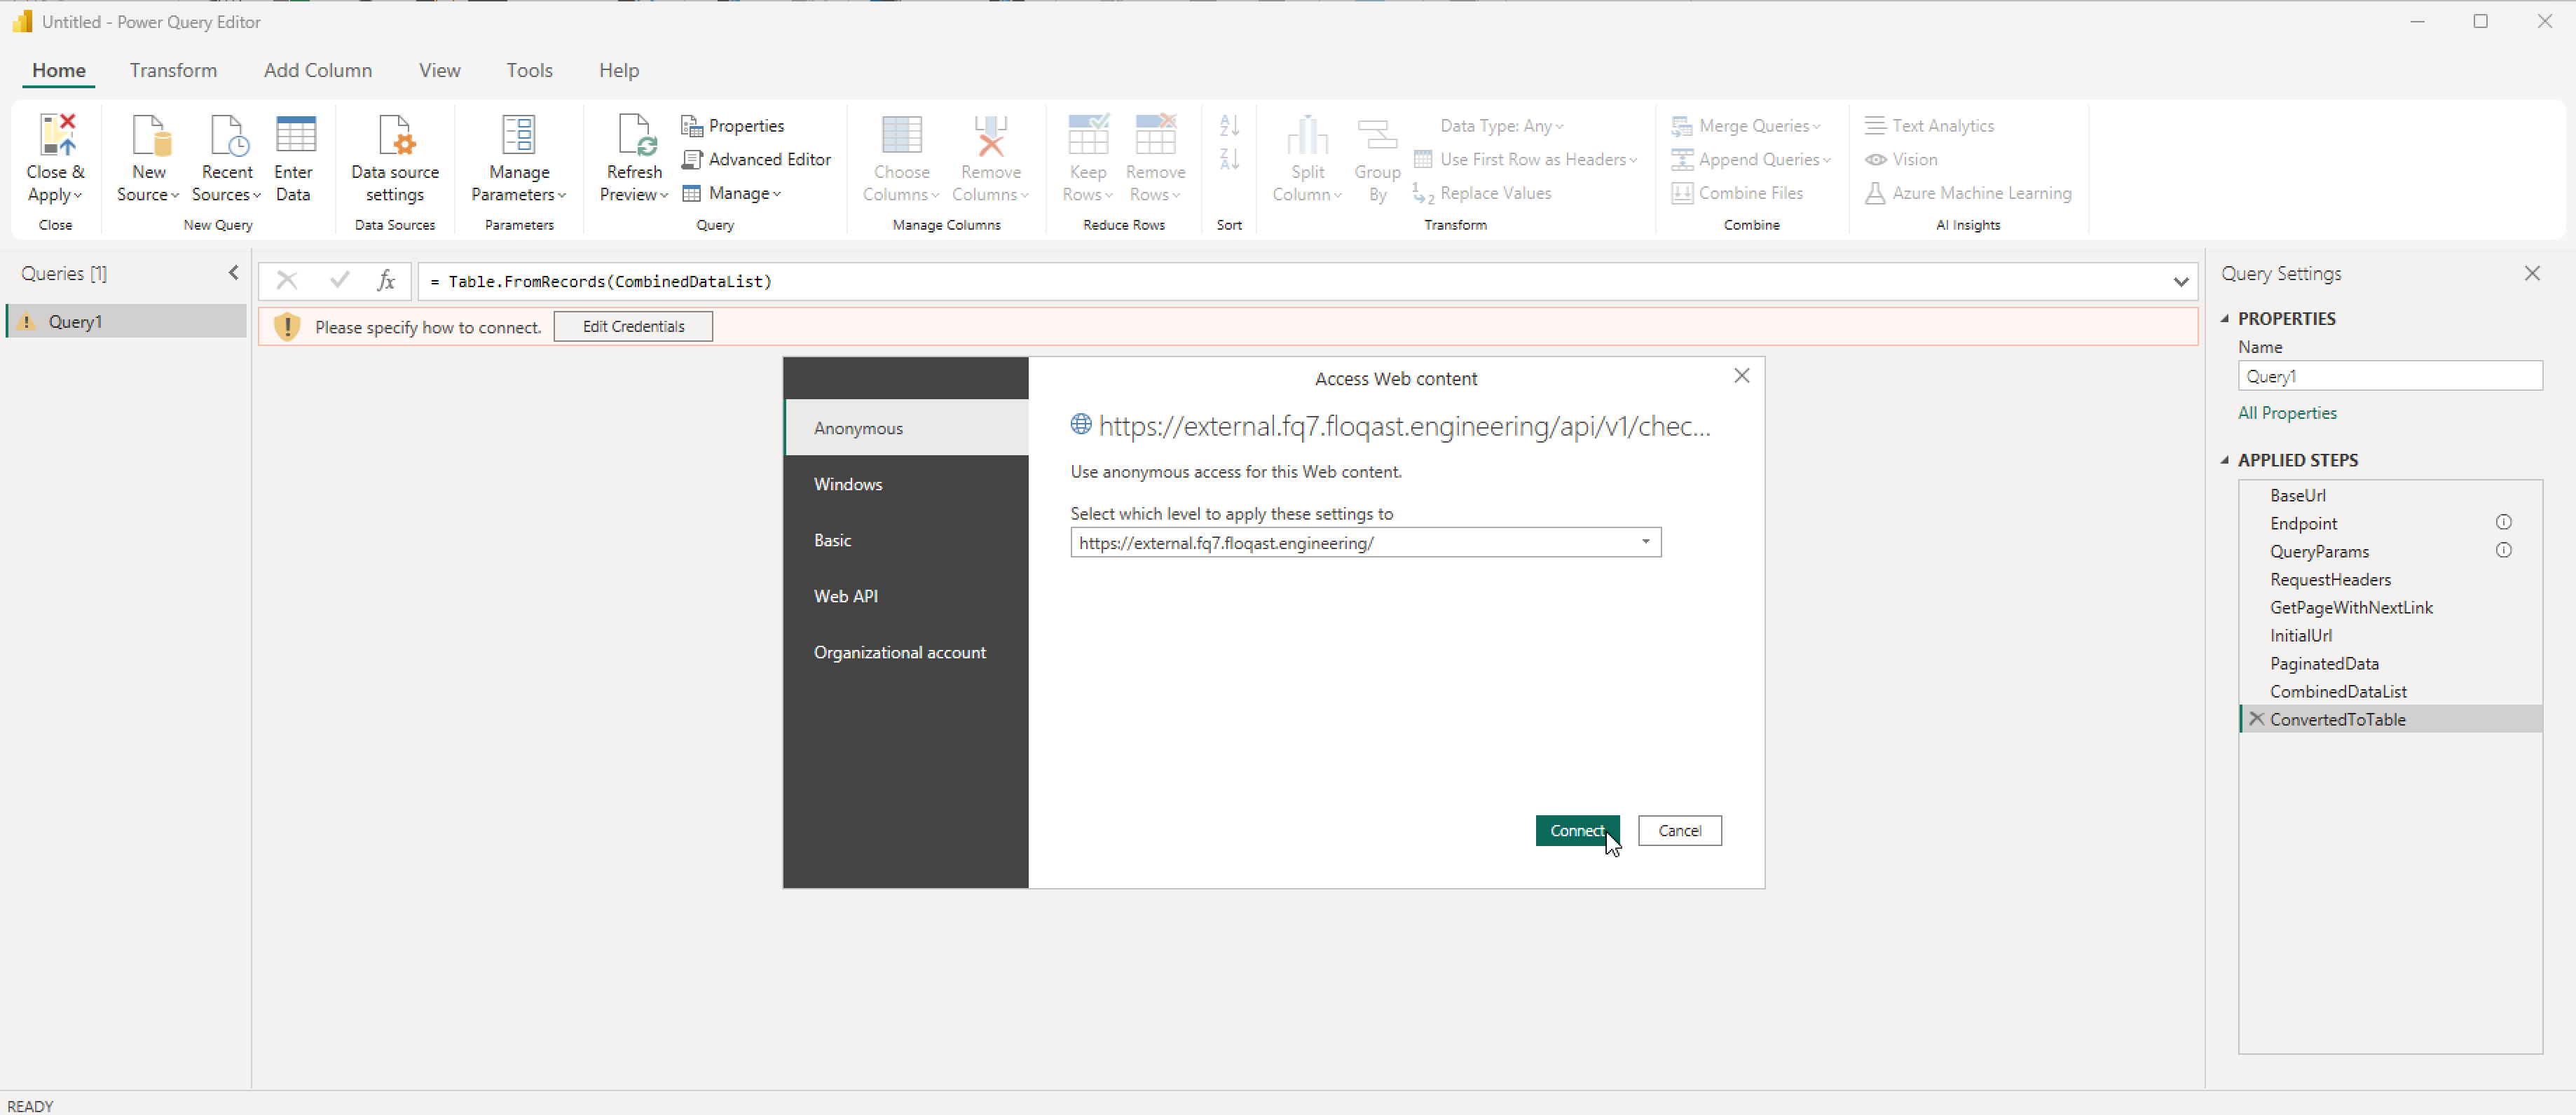This screenshot has width=2576, height=1115.
Task: Open All Properties link
Action: click(2287, 413)
